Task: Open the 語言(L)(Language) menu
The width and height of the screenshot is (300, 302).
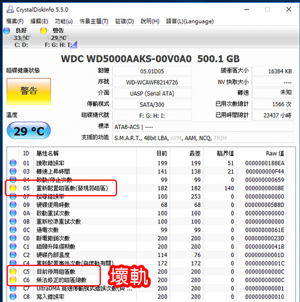Action: coord(190,21)
